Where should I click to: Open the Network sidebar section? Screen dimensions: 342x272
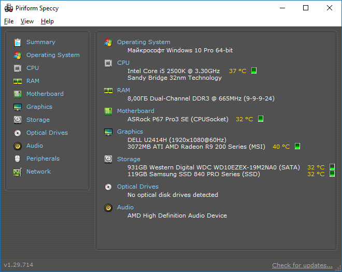coord(39,171)
